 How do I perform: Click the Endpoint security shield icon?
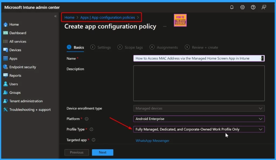click(5, 67)
